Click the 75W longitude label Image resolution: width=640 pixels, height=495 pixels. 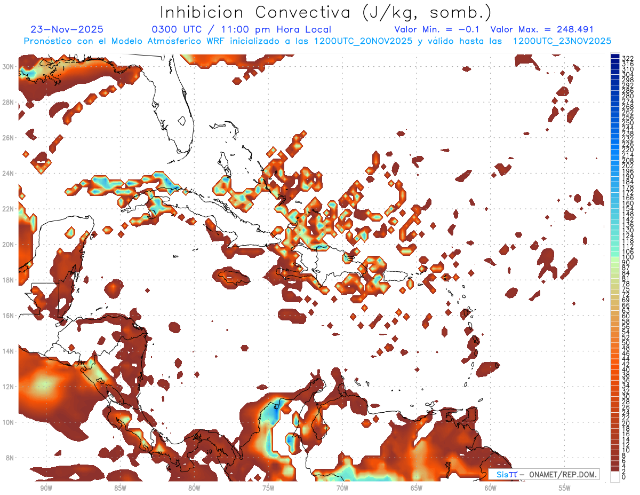pyautogui.click(x=268, y=489)
